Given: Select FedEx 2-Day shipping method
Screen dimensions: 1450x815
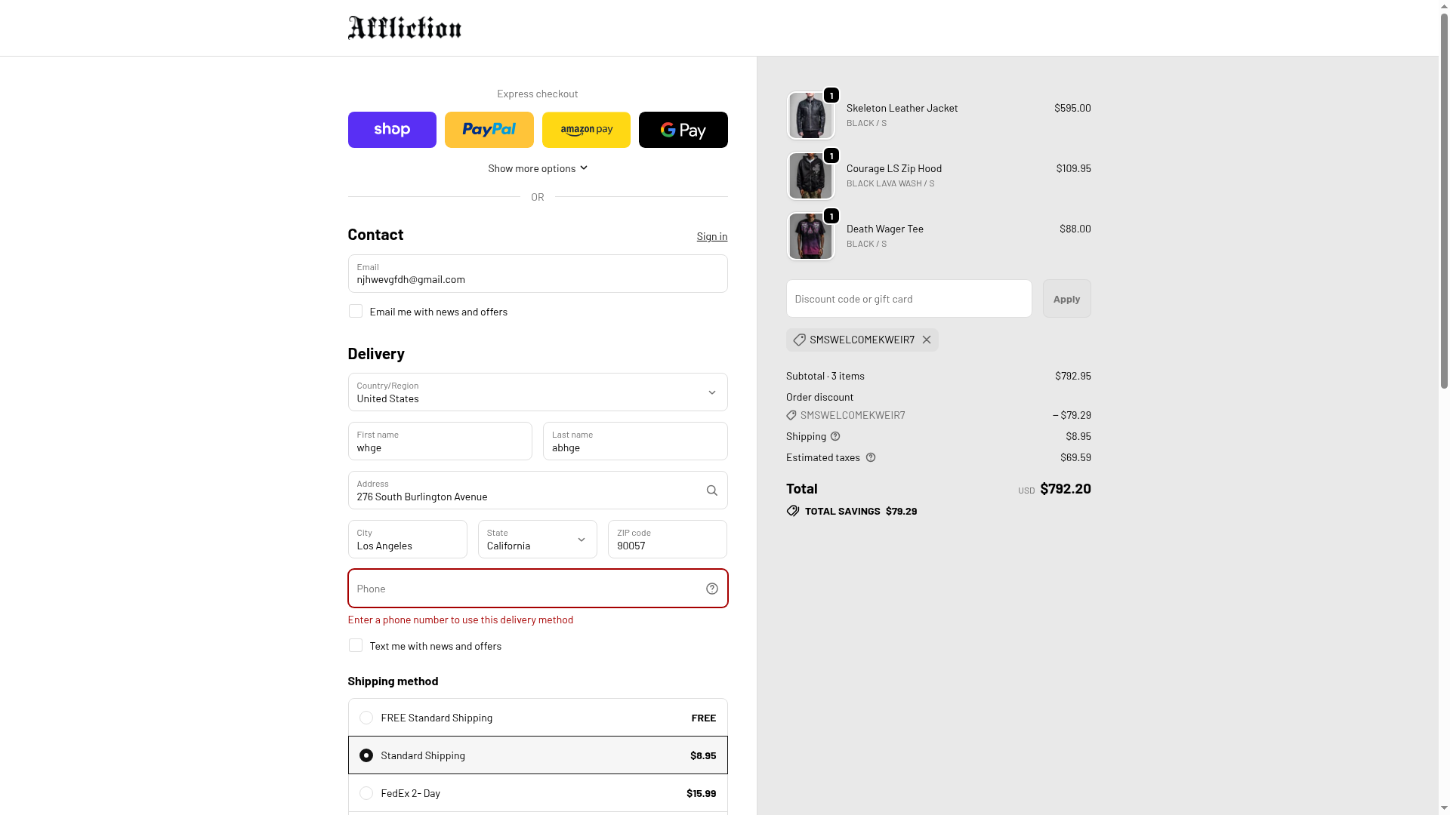Looking at the screenshot, I should (366, 793).
